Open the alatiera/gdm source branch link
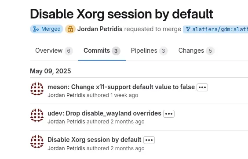 pos(220,29)
